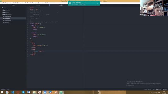This screenshot has height=94, width=168.
Task: Open Telegram from the taskbar
Action: [x=50, y=92]
